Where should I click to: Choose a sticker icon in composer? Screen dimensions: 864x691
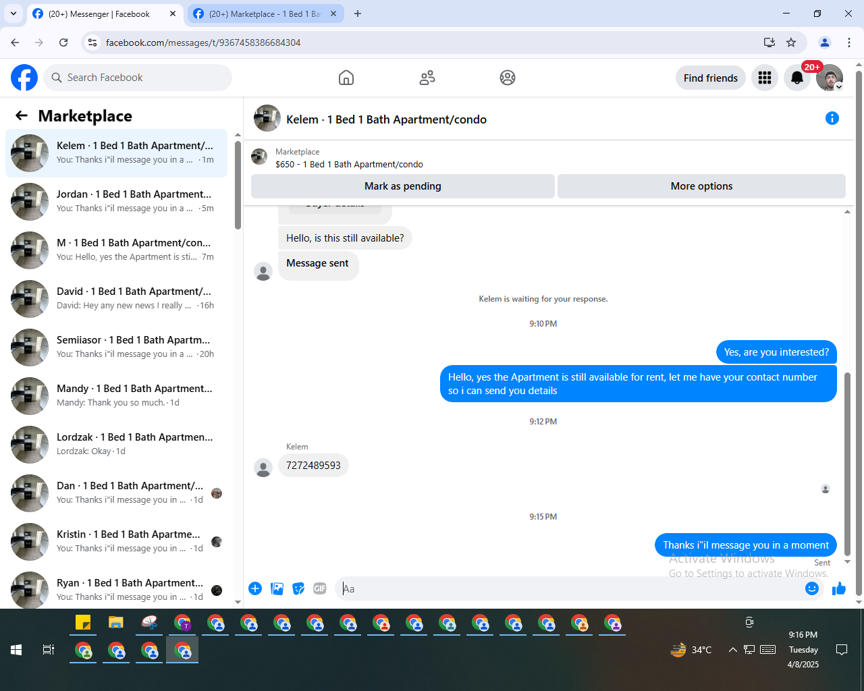[x=298, y=588]
